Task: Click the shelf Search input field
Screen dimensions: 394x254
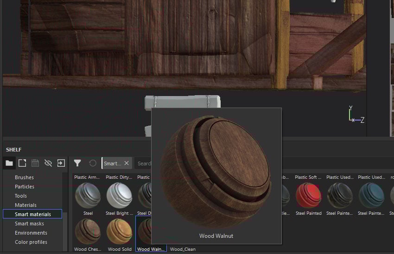Action: point(144,163)
